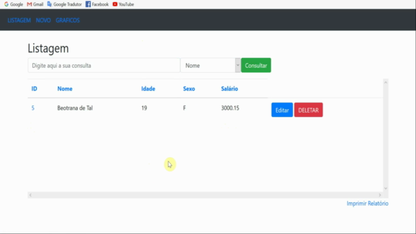Screen dimensions: 416x234
Task: Open the NOVO menu item
Action: (x=44, y=20)
